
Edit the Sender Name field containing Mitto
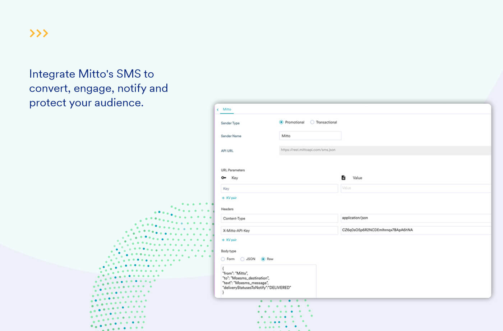pos(310,136)
